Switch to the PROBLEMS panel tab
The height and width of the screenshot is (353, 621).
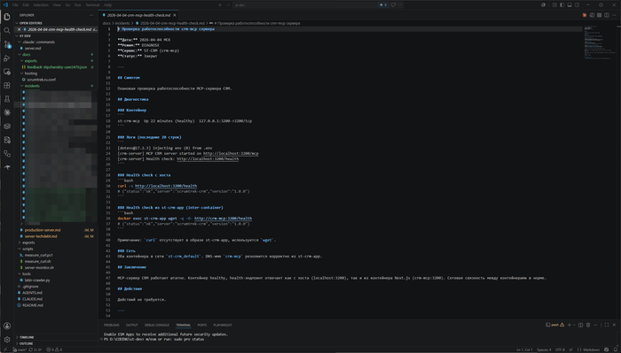tap(111, 325)
